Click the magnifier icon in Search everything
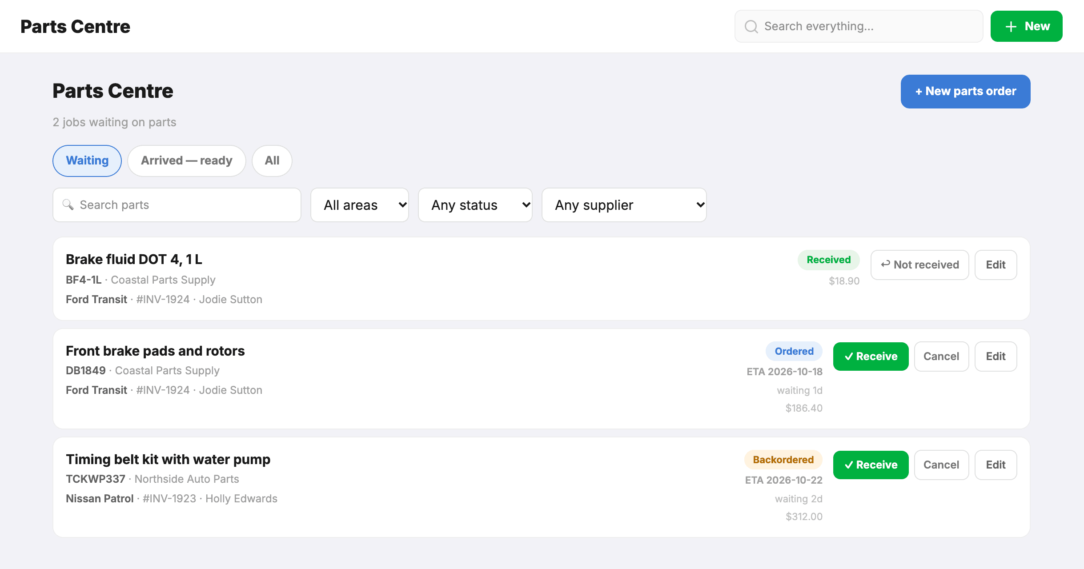 coord(751,27)
